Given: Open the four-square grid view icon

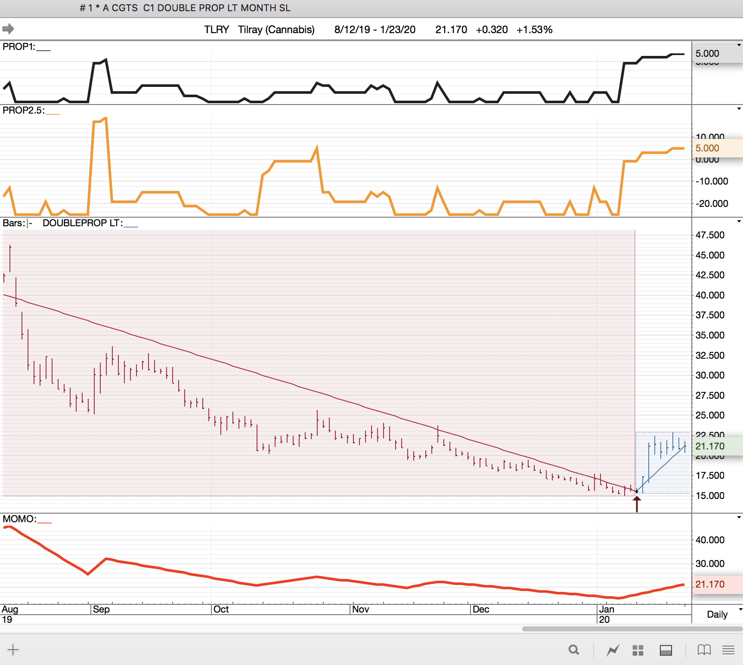Looking at the screenshot, I should coord(638,650).
